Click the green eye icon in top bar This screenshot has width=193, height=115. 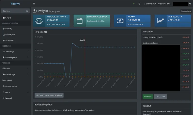(133, 4)
